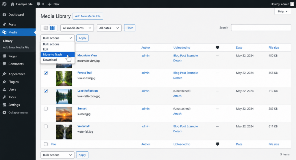The width and height of the screenshot is (296, 160).
Task: Open the Library submenu item
Action: 8,41
